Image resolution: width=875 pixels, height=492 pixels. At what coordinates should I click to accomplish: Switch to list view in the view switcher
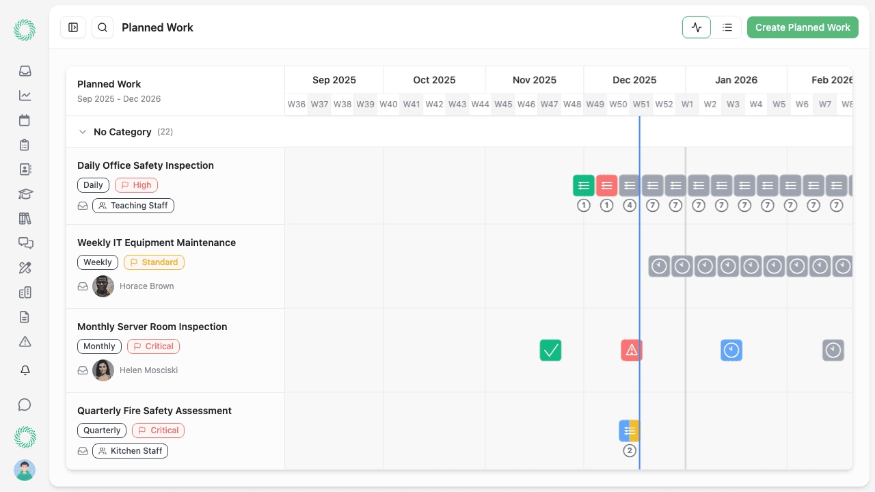727,27
